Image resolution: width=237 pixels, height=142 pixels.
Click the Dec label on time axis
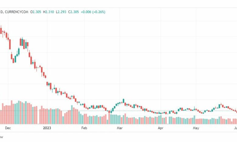8,128
